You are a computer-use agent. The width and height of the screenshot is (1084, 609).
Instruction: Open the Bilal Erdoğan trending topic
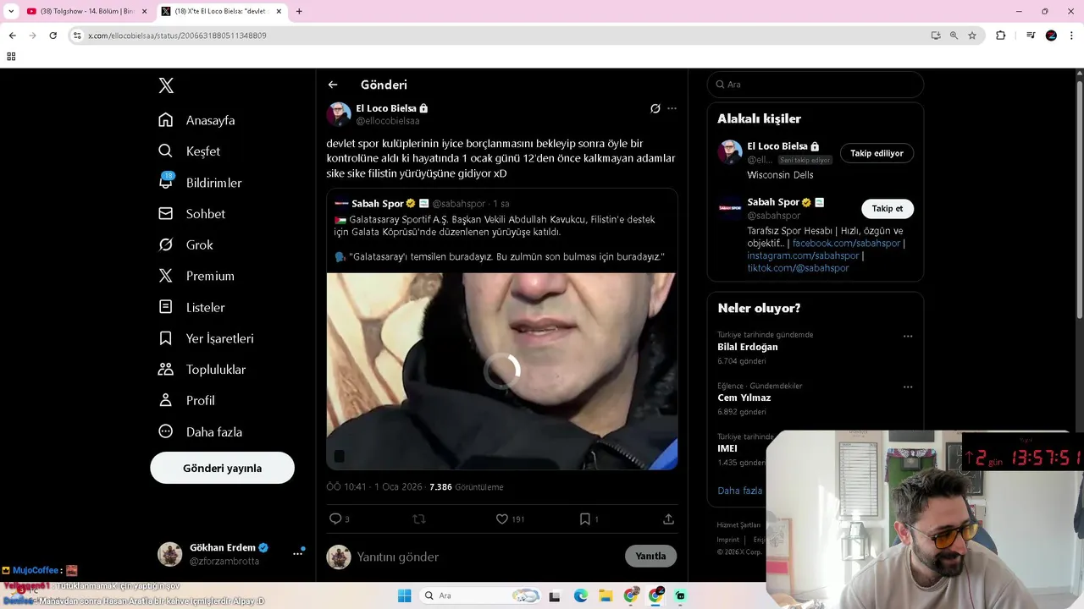pyautogui.click(x=747, y=347)
